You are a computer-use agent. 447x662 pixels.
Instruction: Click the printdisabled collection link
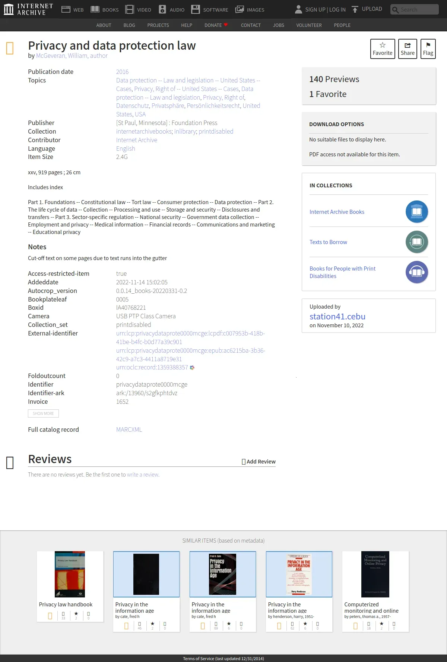tap(216, 131)
